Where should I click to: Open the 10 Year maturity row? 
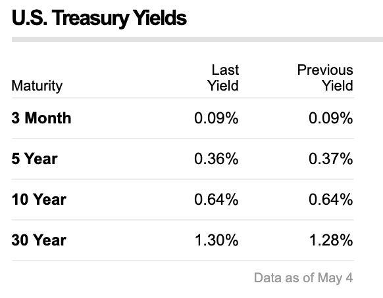183,200
